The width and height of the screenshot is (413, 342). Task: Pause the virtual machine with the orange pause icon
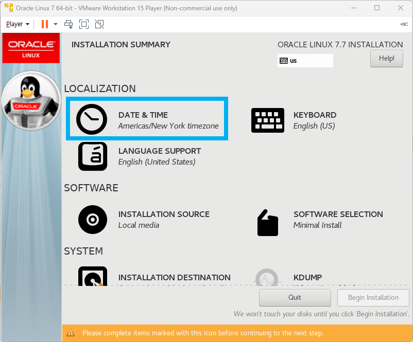[x=45, y=24]
